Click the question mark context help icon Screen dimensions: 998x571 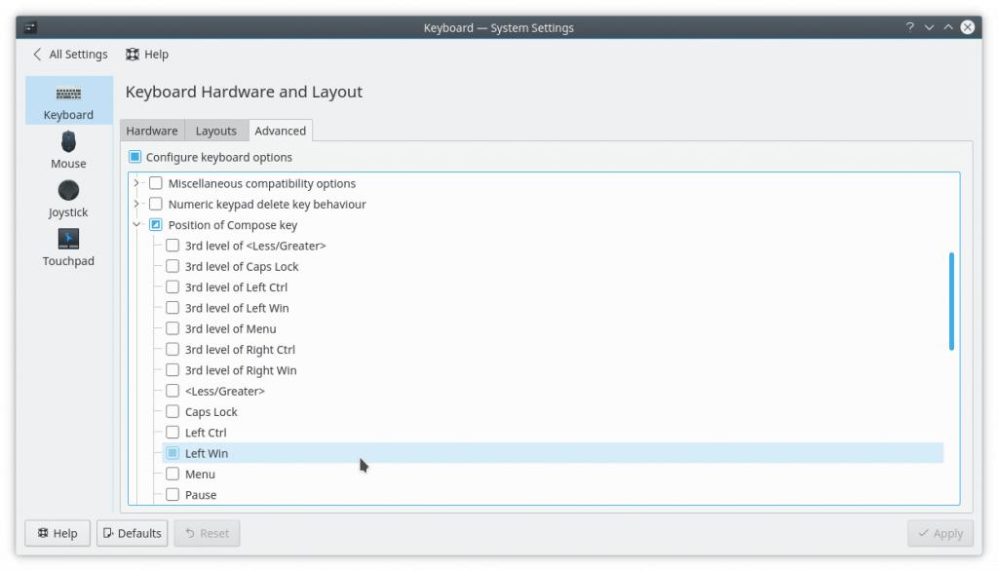[910, 27]
